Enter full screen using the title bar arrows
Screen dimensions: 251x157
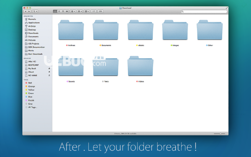227,8
